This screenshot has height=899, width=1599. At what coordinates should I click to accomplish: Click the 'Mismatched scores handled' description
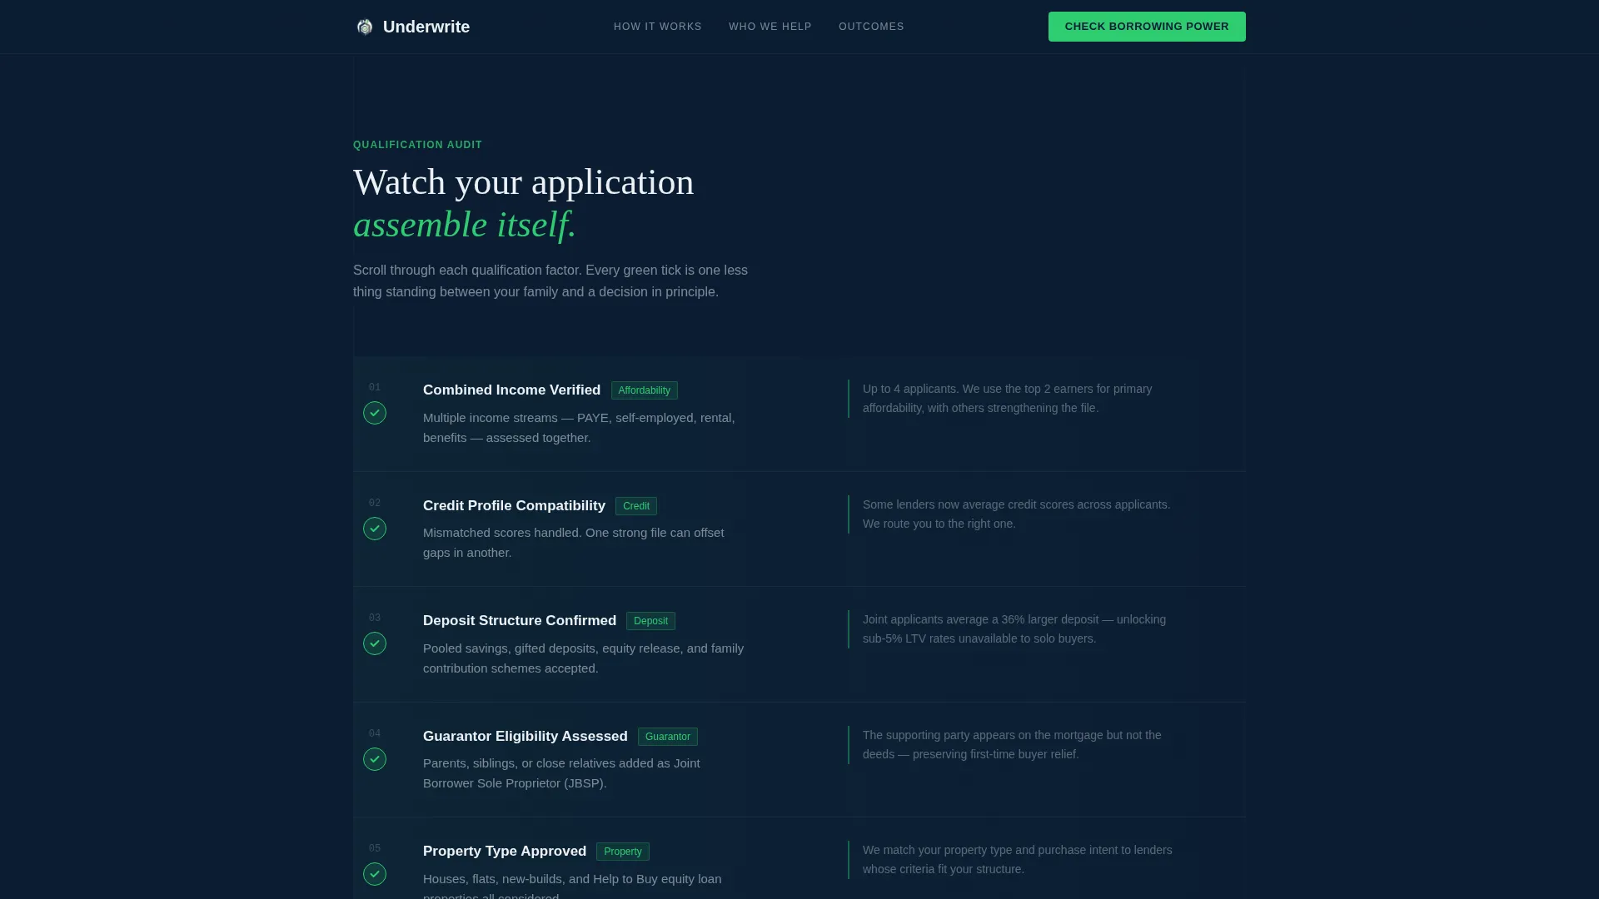(573, 543)
